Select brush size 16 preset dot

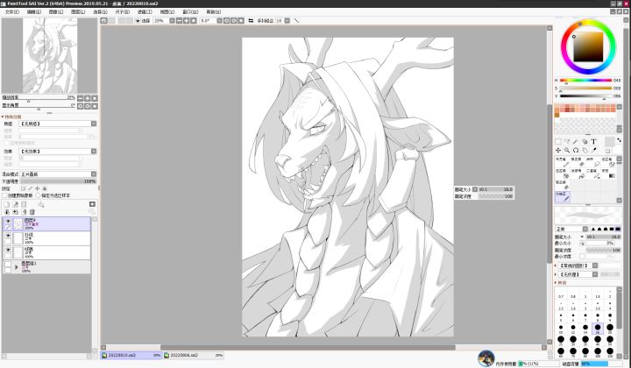pyautogui.click(x=598, y=328)
